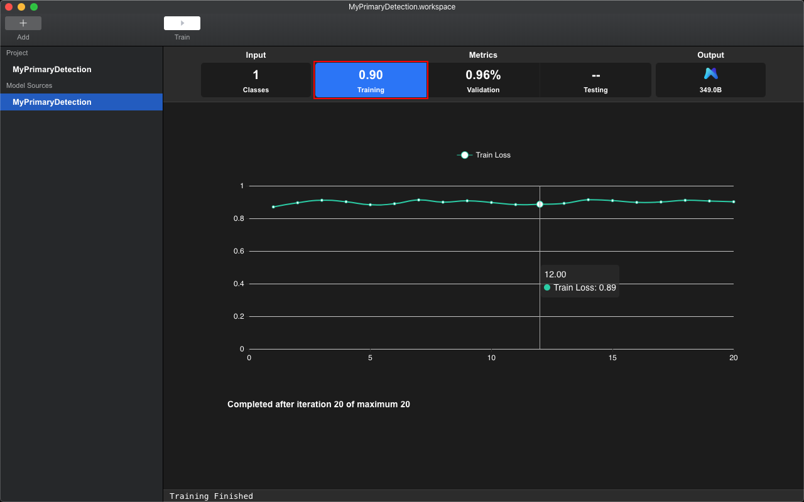804x502 pixels.
Task: Click the y-axis label 0.8
Action: tap(239, 218)
